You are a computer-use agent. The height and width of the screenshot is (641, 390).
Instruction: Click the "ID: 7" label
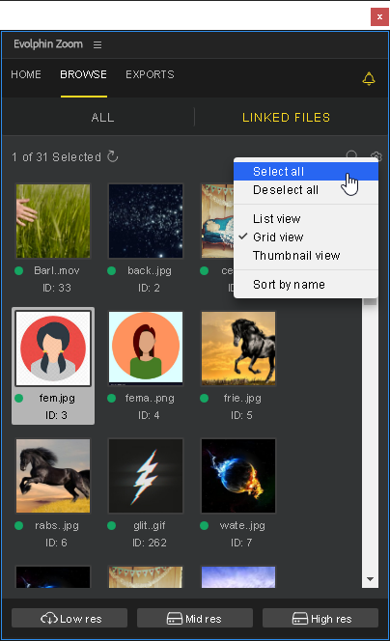pos(241,543)
